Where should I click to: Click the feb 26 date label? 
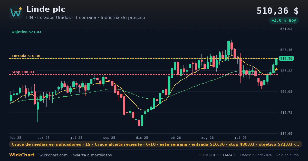click(x=175, y=138)
